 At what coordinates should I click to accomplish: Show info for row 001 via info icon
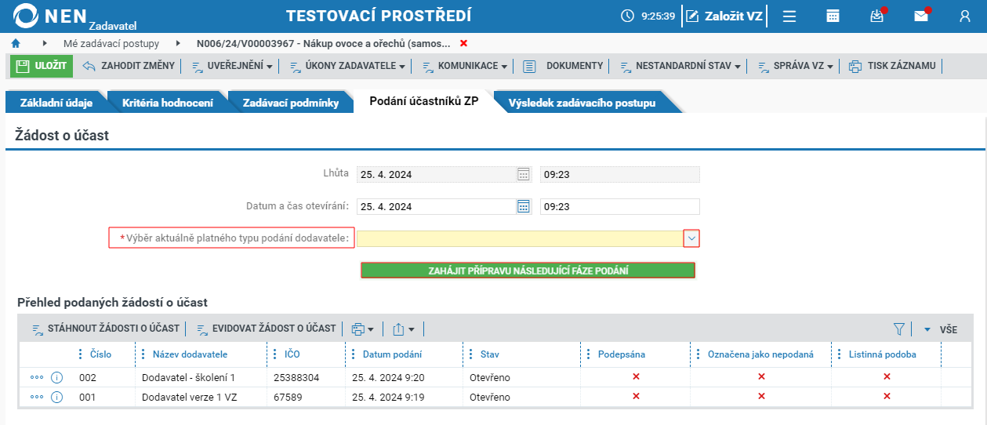[x=56, y=397]
